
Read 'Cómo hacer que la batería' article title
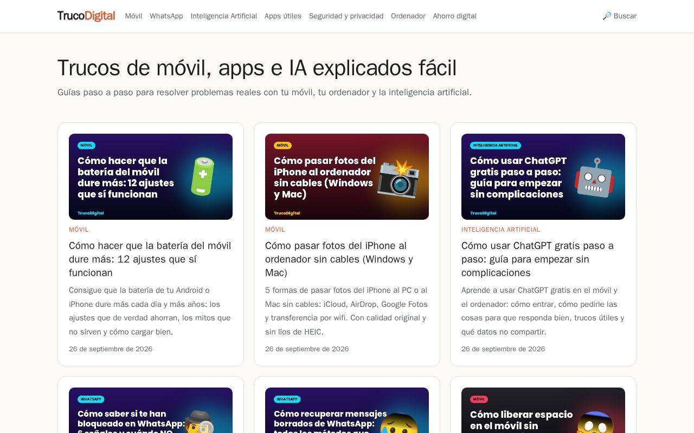pyautogui.click(x=150, y=259)
